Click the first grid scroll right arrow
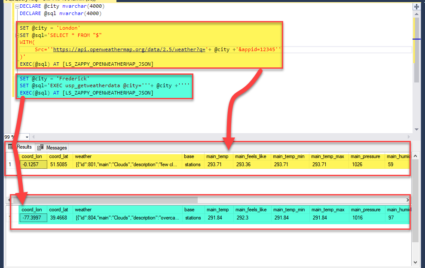This screenshot has width=425, height=268. (408, 200)
